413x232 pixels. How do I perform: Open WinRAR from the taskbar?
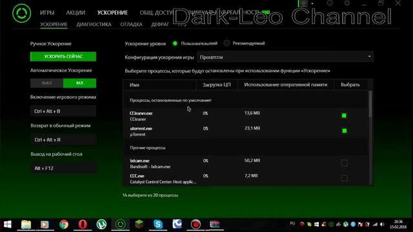pos(215,224)
